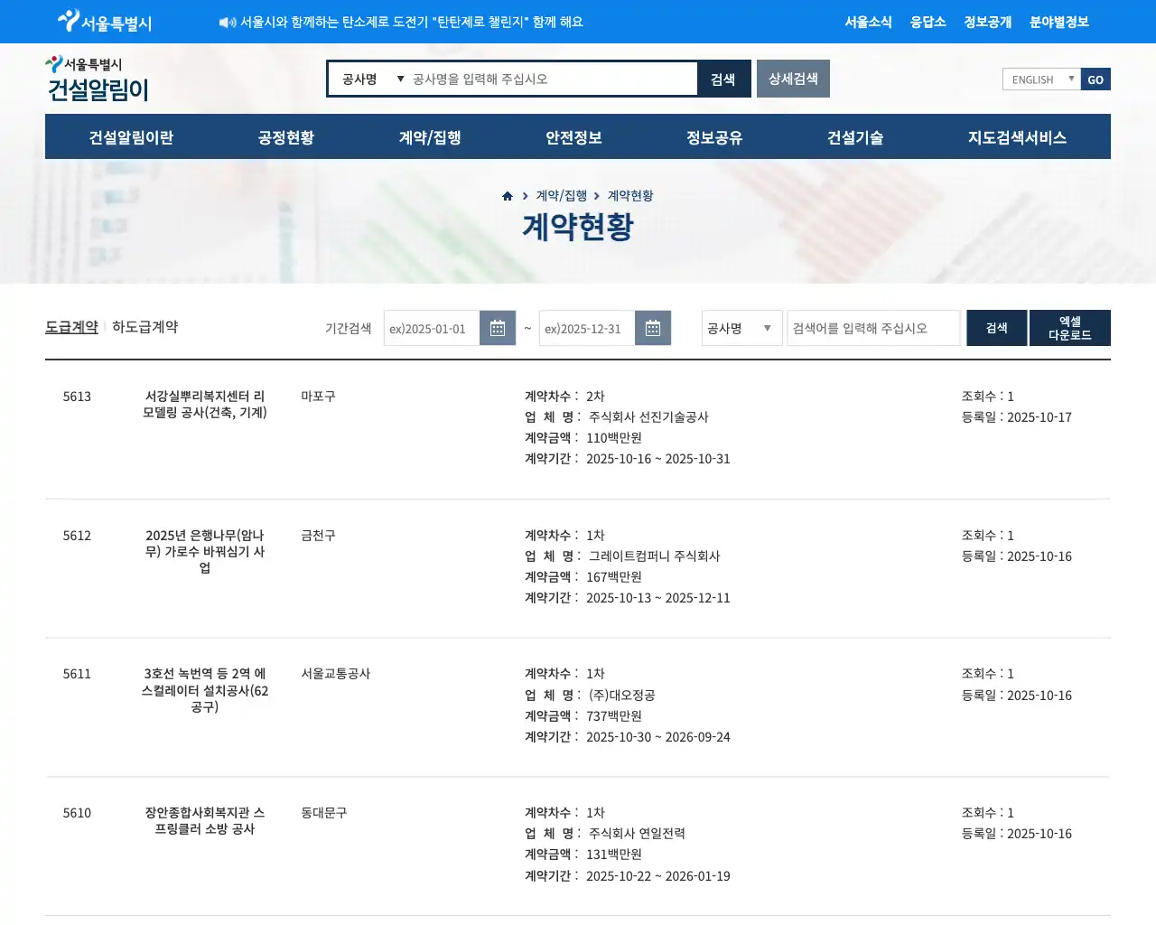This screenshot has width=1156, height=925.
Task: Click the home icon in breadcrumb
Action: 508,196
